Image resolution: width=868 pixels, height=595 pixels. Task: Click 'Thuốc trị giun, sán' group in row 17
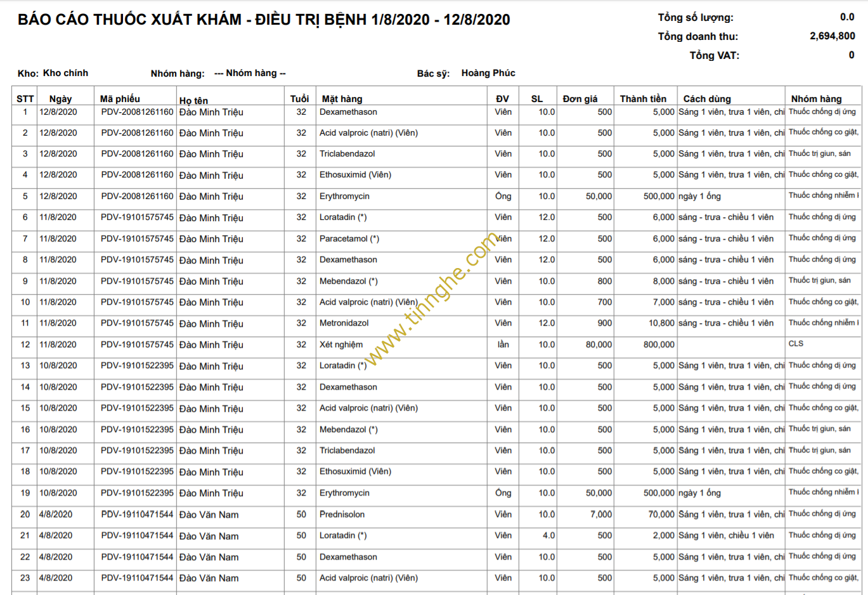pyautogui.click(x=819, y=450)
